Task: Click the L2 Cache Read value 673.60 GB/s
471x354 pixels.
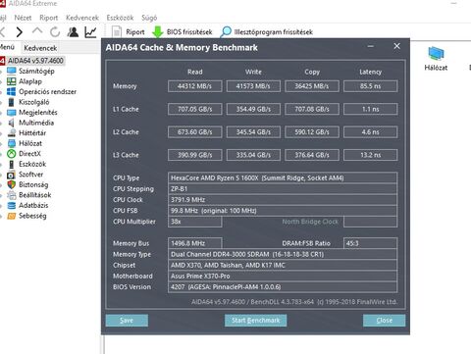Action: (x=195, y=132)
